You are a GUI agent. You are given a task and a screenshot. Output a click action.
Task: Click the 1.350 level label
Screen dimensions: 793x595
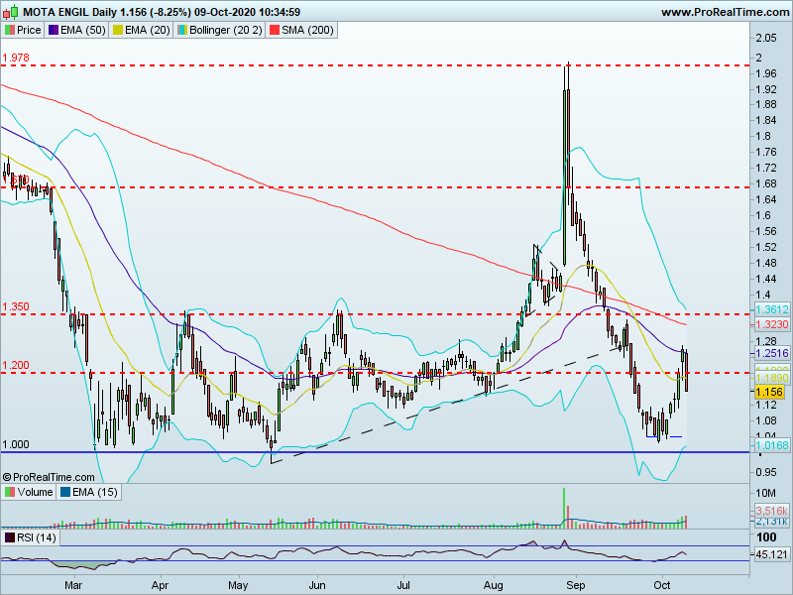click(x=16, y=306)
